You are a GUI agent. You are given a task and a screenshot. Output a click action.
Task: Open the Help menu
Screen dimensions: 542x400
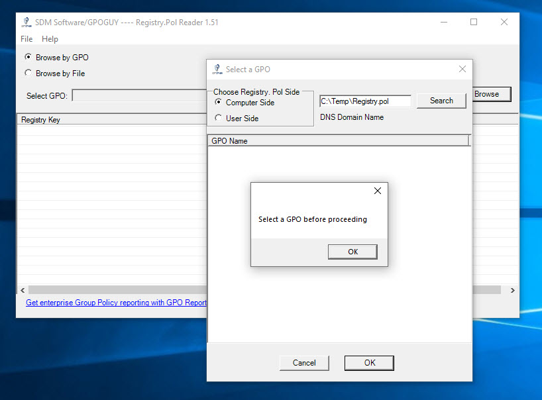(x=50, y=39)
